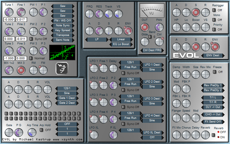The height and width of the screenshot is (144, 230).
Task: Open the Ctrl Dest FRQ selector
Action: point(152,50)
